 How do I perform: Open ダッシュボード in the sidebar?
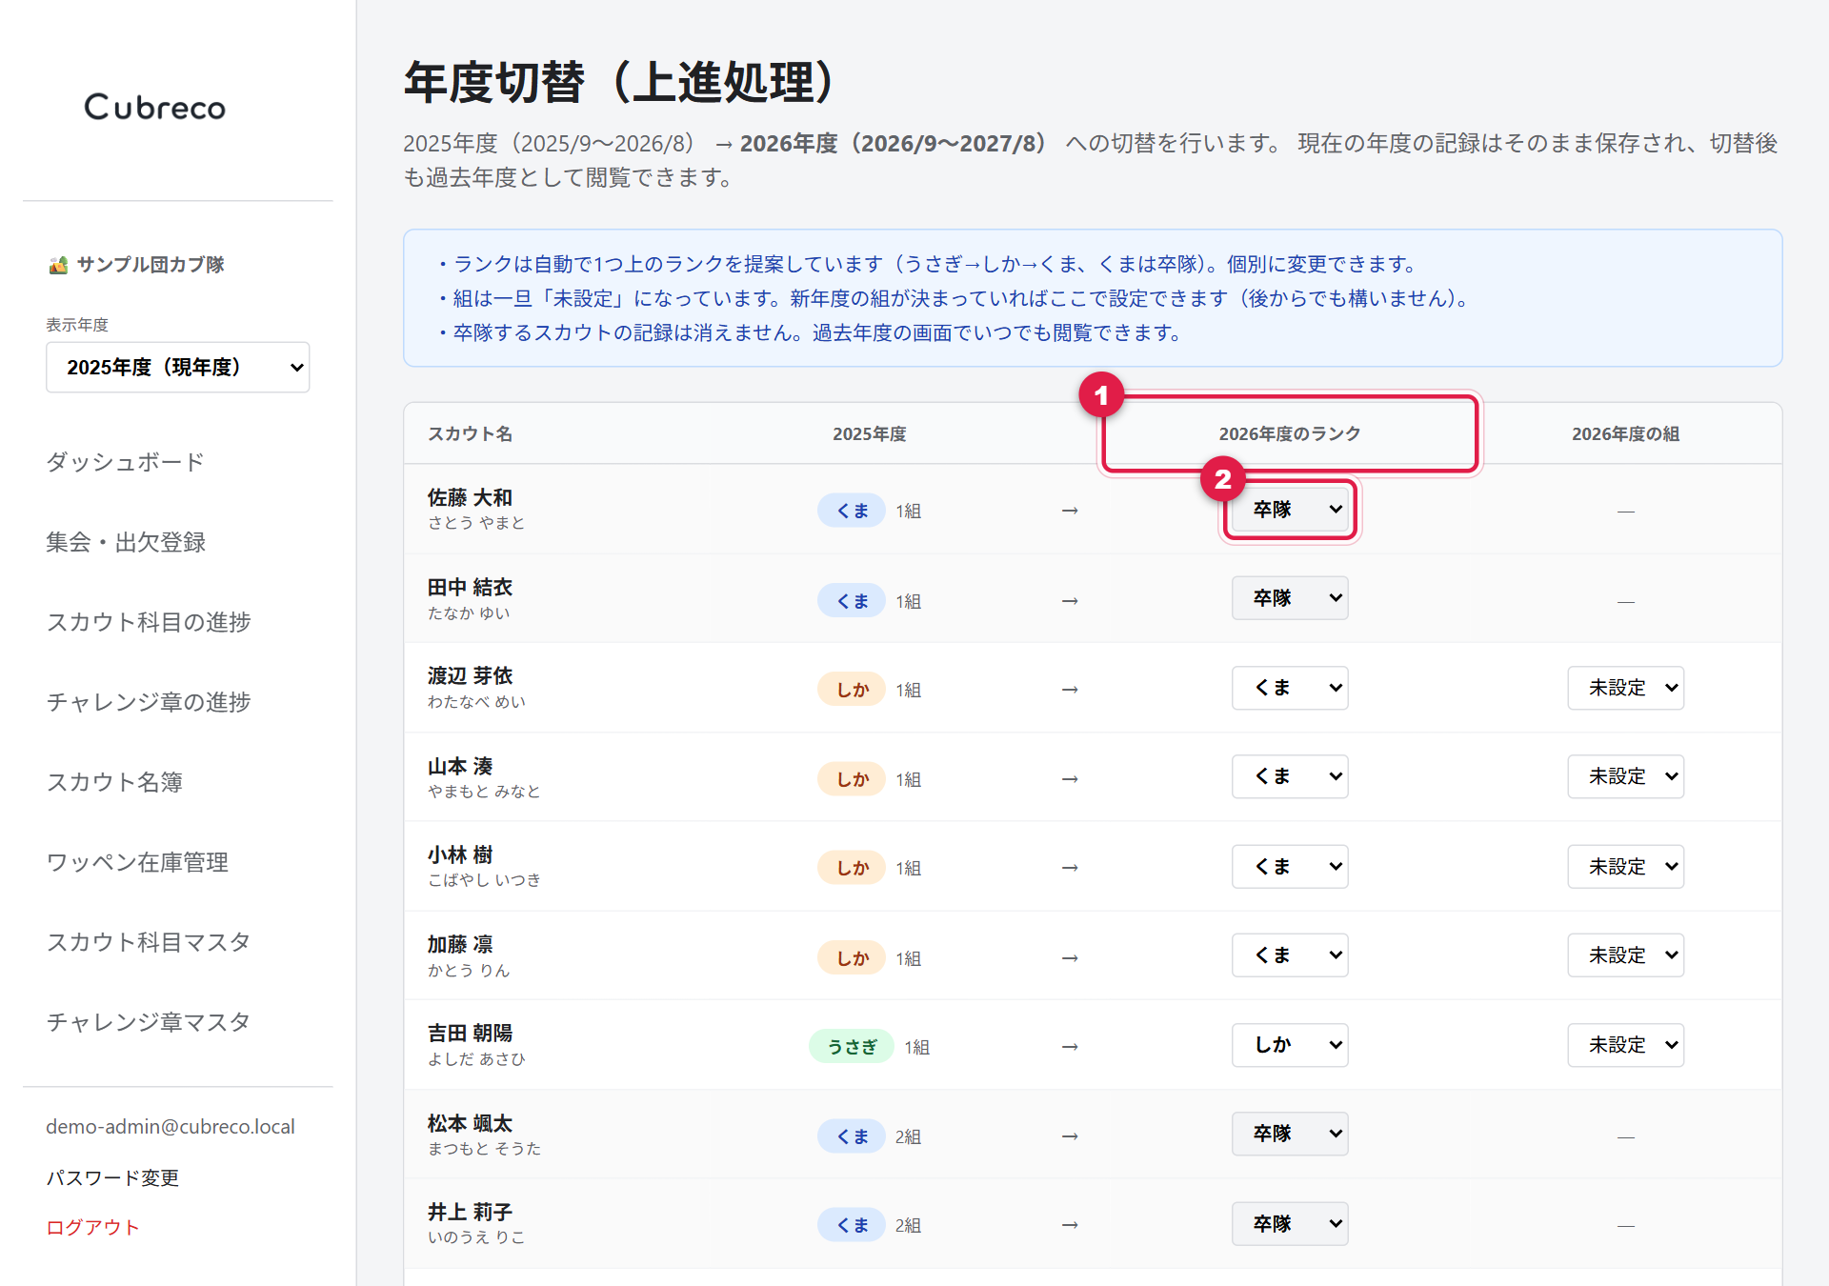pyautogui.click(x=125, y=462)
